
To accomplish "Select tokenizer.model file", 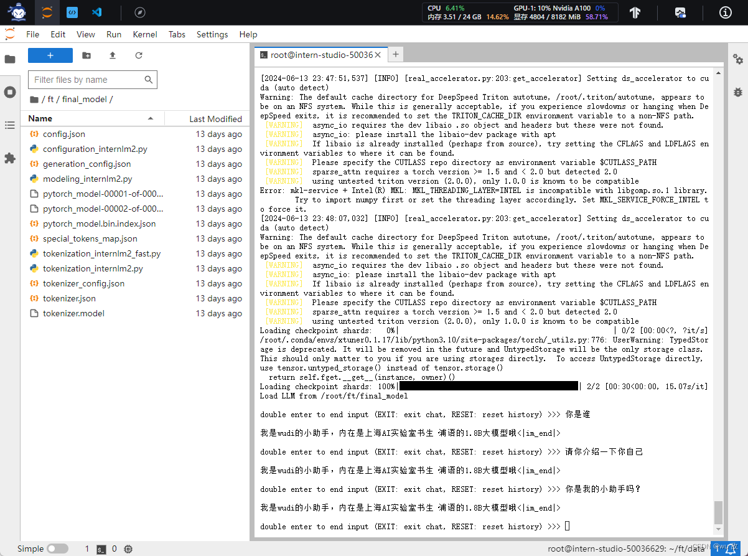I will click(x=135, y=313).
